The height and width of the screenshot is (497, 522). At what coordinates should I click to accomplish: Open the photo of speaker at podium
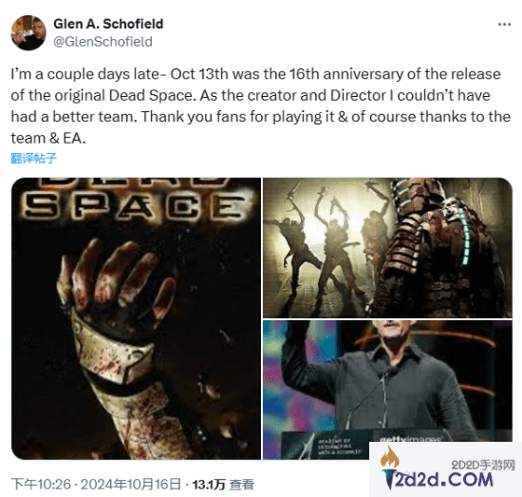click(x=387, y=390)
